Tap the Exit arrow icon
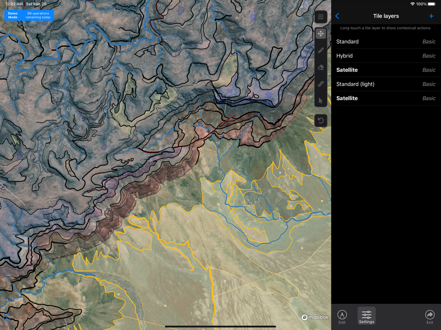441x330 pixels. [x=429, y=317]
